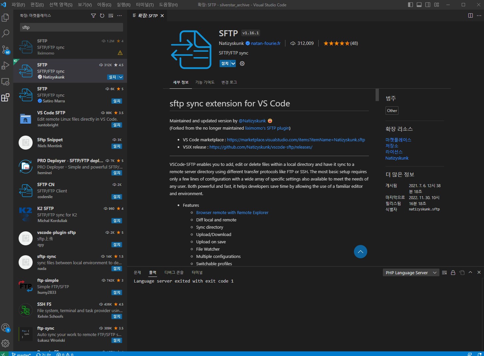
Task: Switch to the 디버그 콘솔 panel tab
Action: pos(174,273)
